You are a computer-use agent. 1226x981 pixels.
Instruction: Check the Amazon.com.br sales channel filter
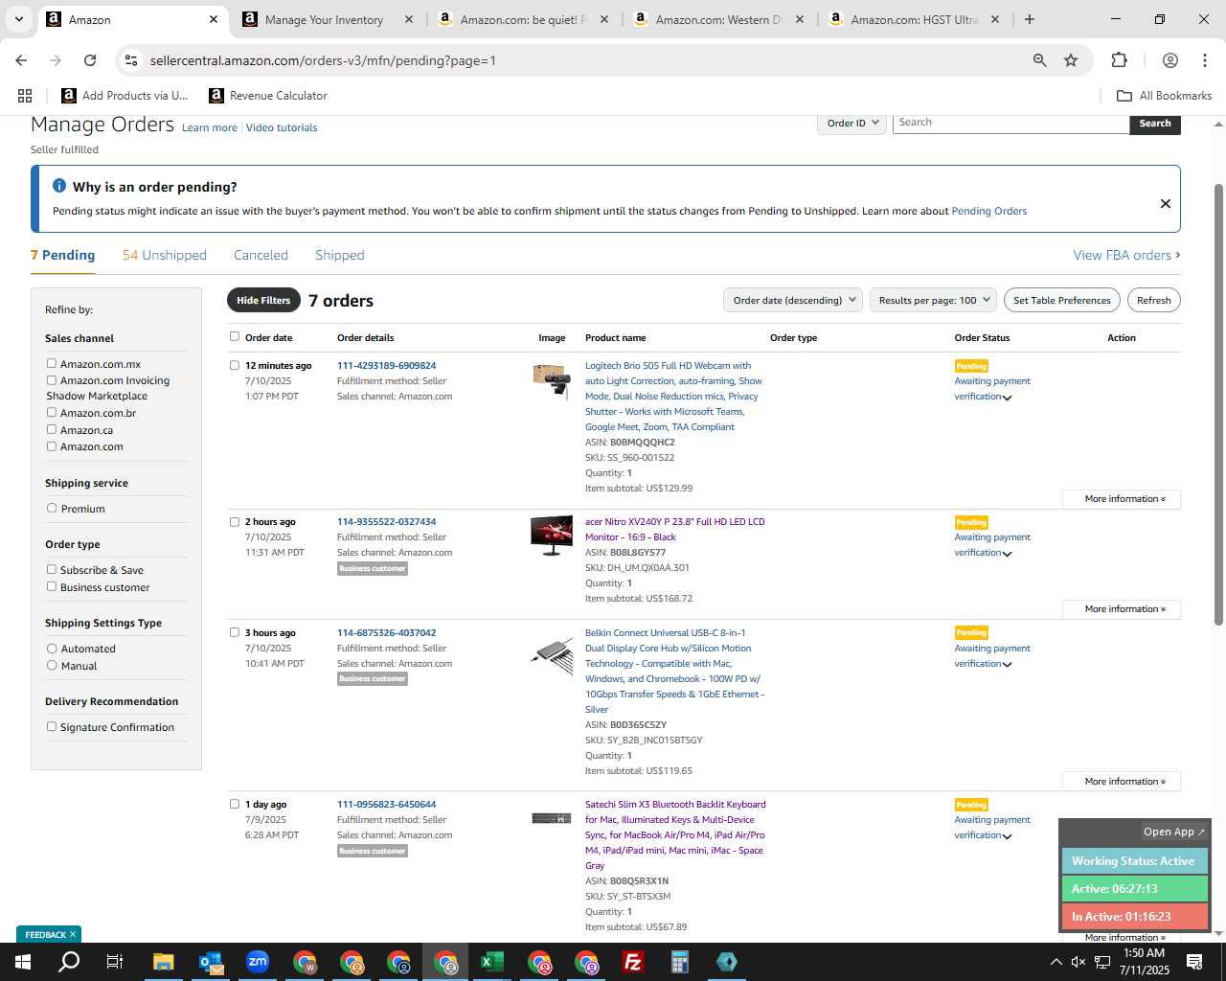click(x=52, y=412)
